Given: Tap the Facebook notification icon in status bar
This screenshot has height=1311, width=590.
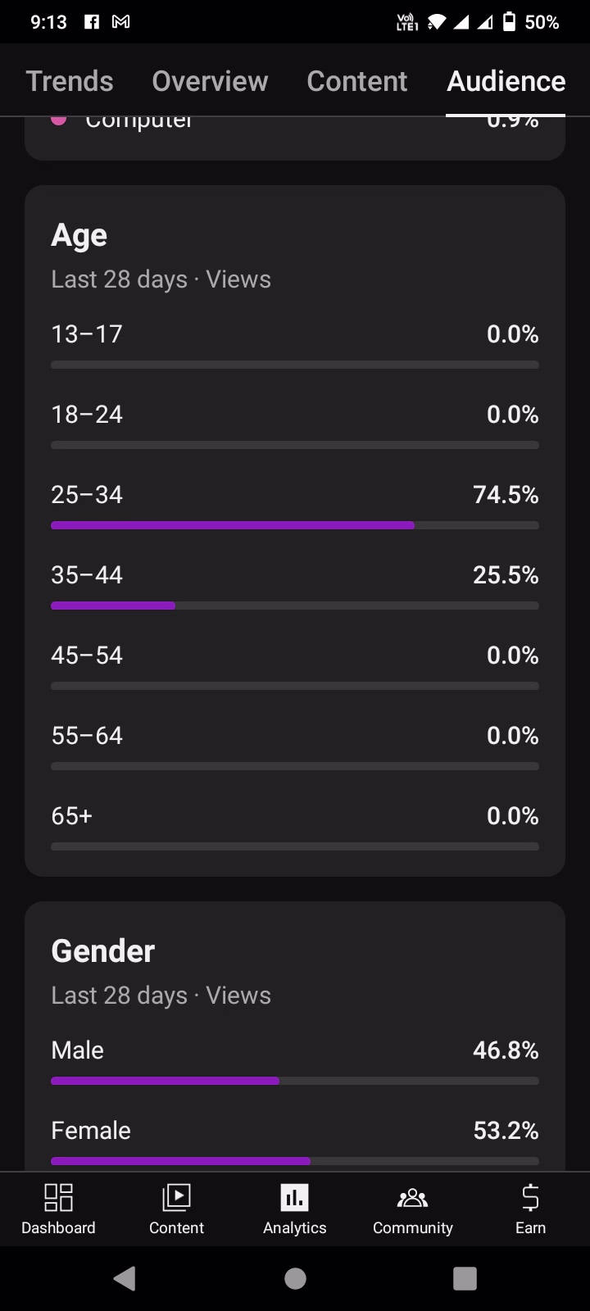Looking at the screenshot, I should (x=92, y=22).
